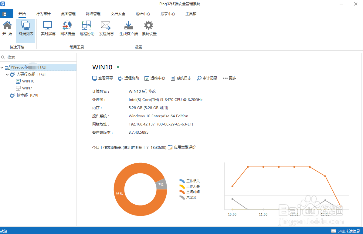Viewport: 363px width, 234px height.
Task: Open 系统设置 gear icon
Action: 149,28
